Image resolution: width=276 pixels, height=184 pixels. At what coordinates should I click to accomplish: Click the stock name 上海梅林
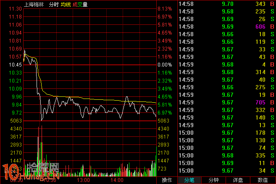pos(34,4)
